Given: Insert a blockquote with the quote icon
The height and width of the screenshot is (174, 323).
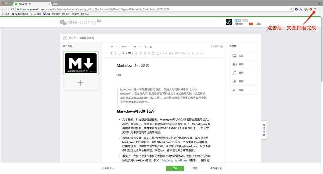Looking at the screenshot, I should 135,47.
